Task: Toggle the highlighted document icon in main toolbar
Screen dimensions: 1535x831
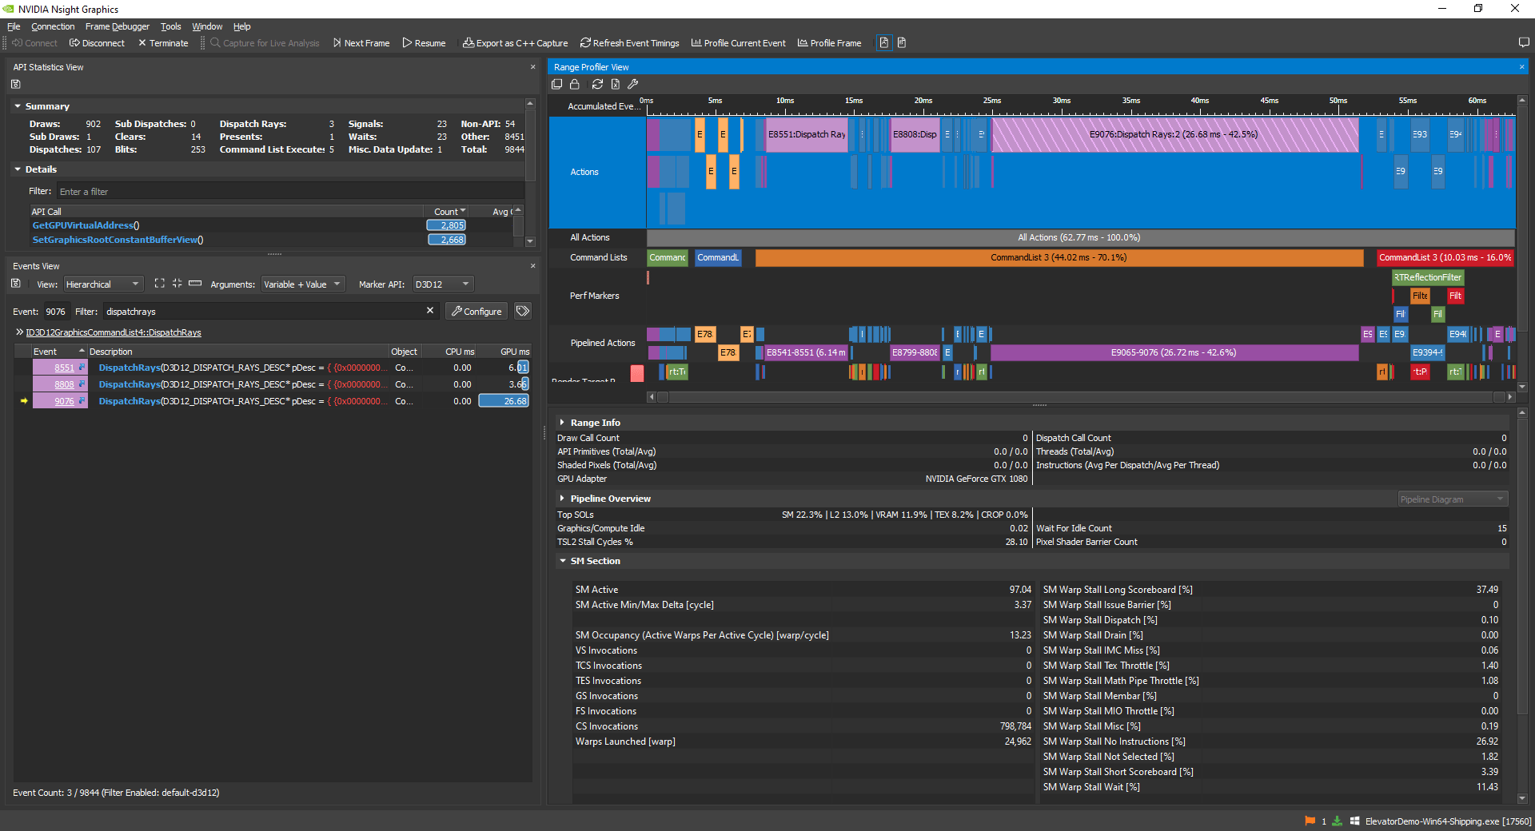Action: (x=883, y=43)
